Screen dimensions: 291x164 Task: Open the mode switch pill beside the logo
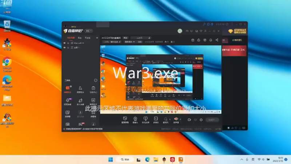tap(89, 31)
